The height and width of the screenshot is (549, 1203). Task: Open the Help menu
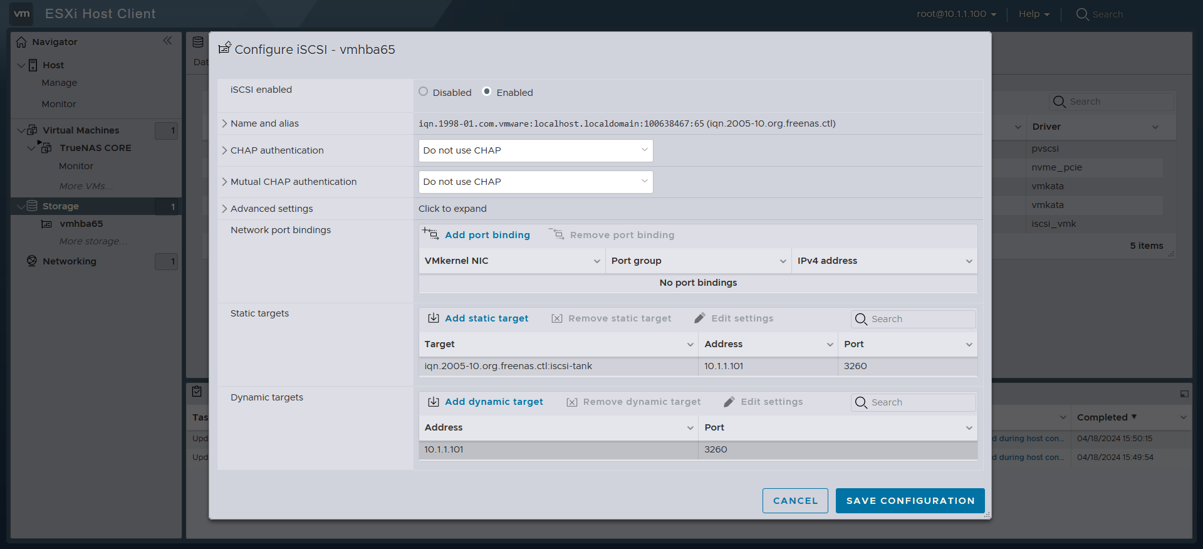1034,14
